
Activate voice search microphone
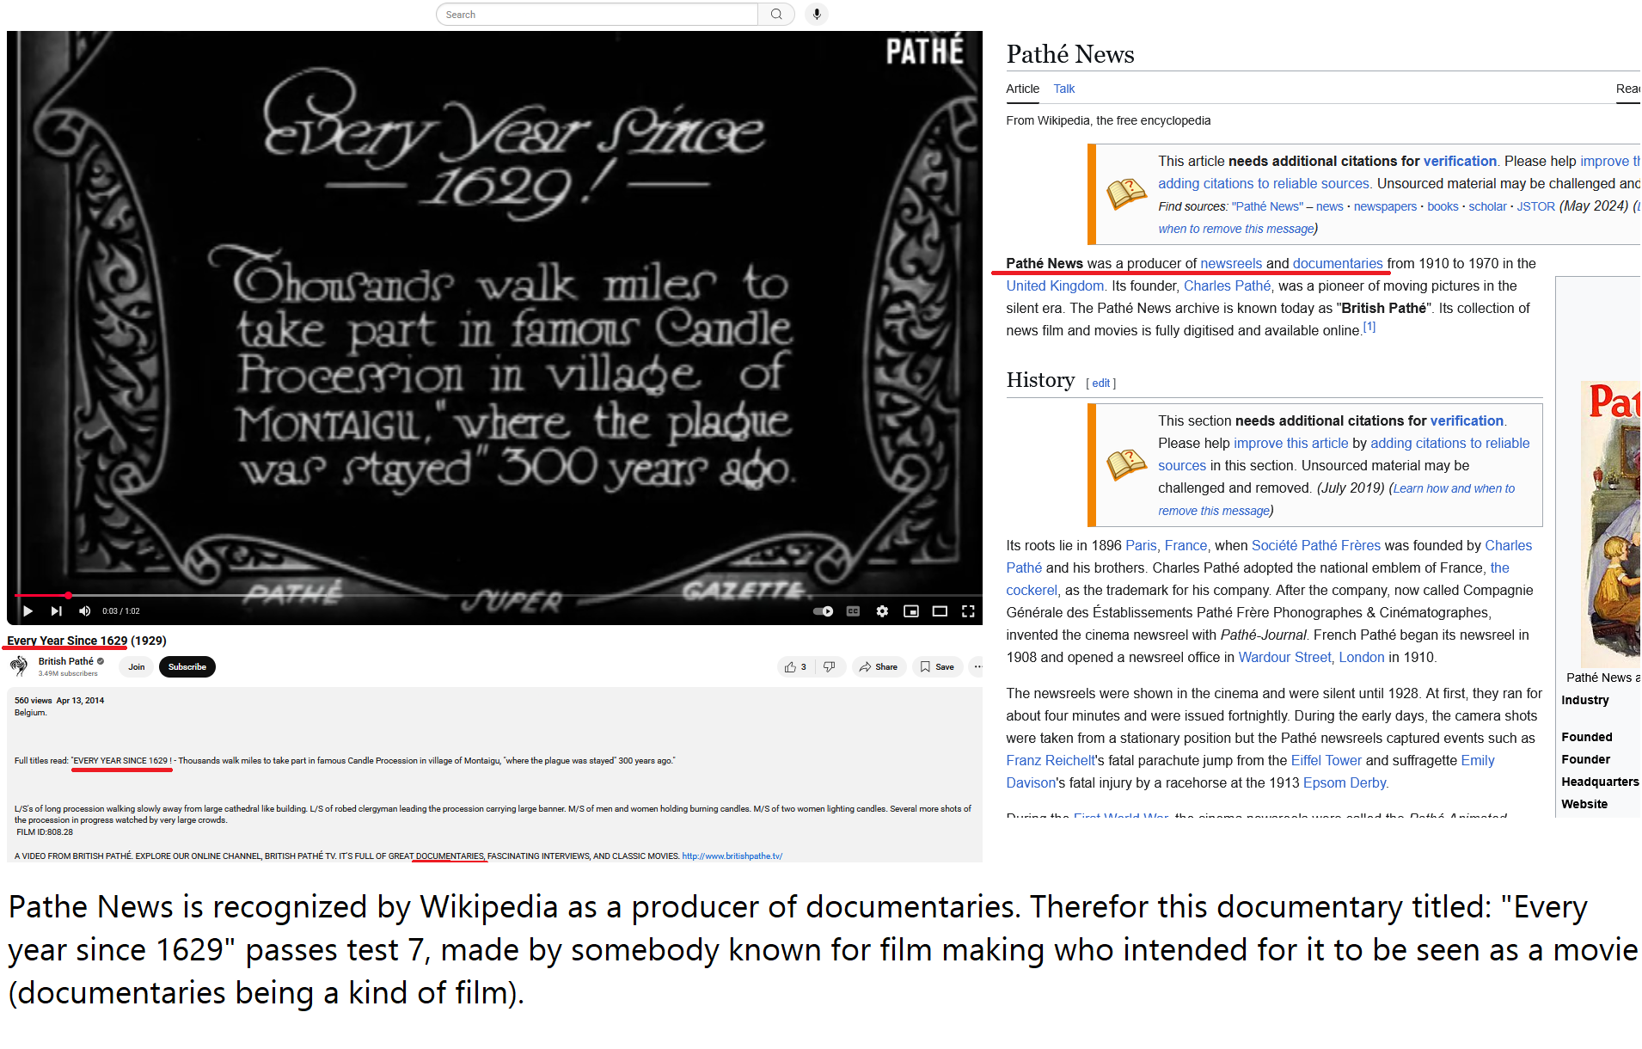click(x=817, y=14)
